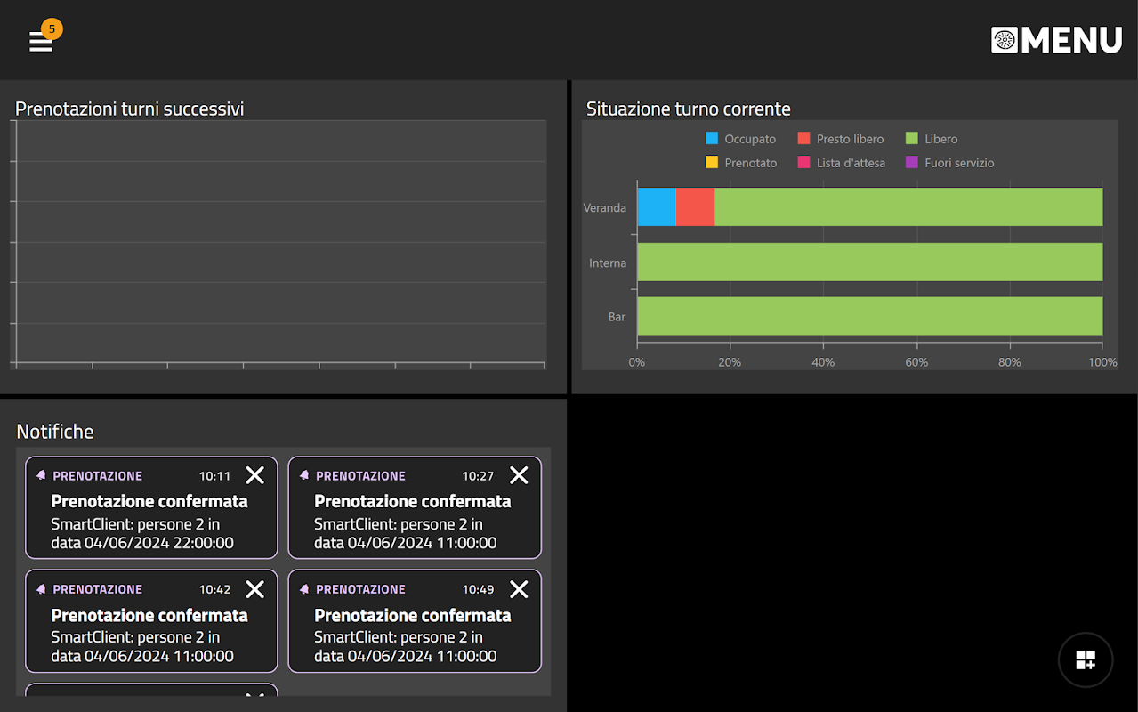Toggle the Lista d'attesa legend entry
The width and height of the screenshot is (1138, 712).
841,163
